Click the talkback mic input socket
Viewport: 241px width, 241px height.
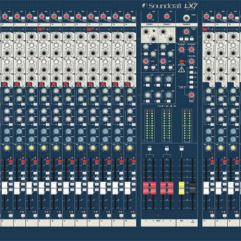click(x=186, y=18)
